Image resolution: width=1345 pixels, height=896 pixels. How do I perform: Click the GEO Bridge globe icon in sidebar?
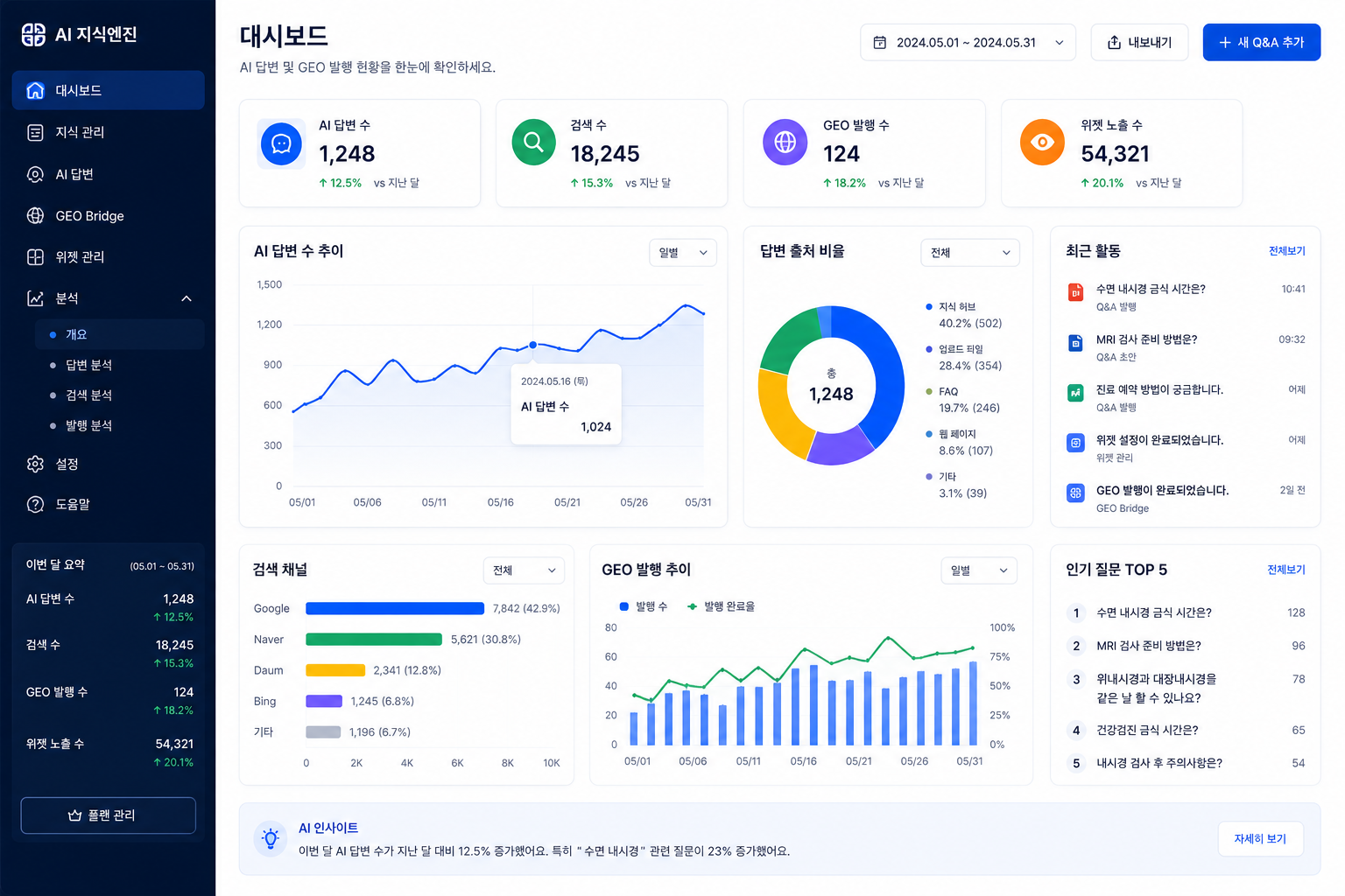tap(35, 215)
